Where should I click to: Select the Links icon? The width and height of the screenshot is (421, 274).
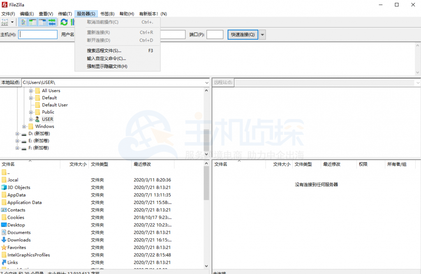click(x=4, y=262)
